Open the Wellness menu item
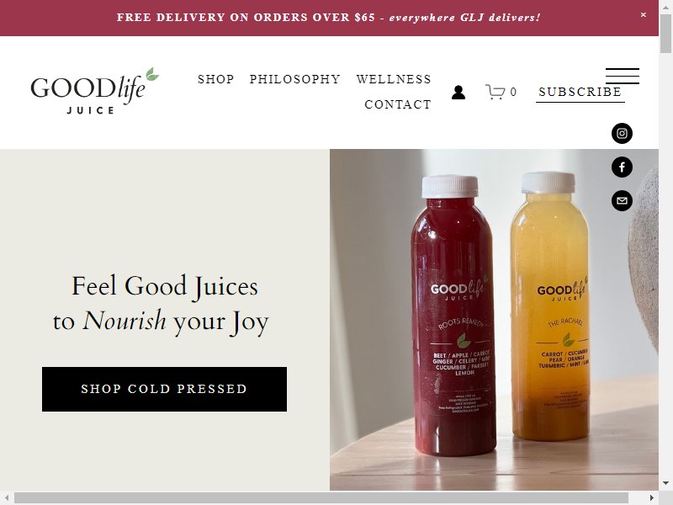673x505 pixels. [x=394, y=79]
